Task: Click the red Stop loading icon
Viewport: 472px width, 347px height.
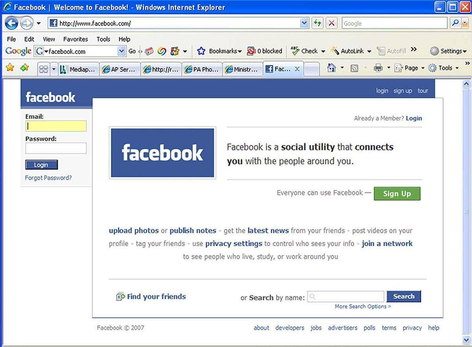Action: tap(331, 23)
